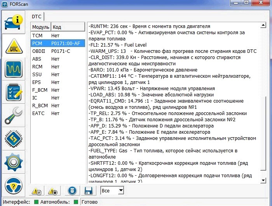Select the PCM P0171:00-AF row
272x206 pixels.
tap(58, 43)
